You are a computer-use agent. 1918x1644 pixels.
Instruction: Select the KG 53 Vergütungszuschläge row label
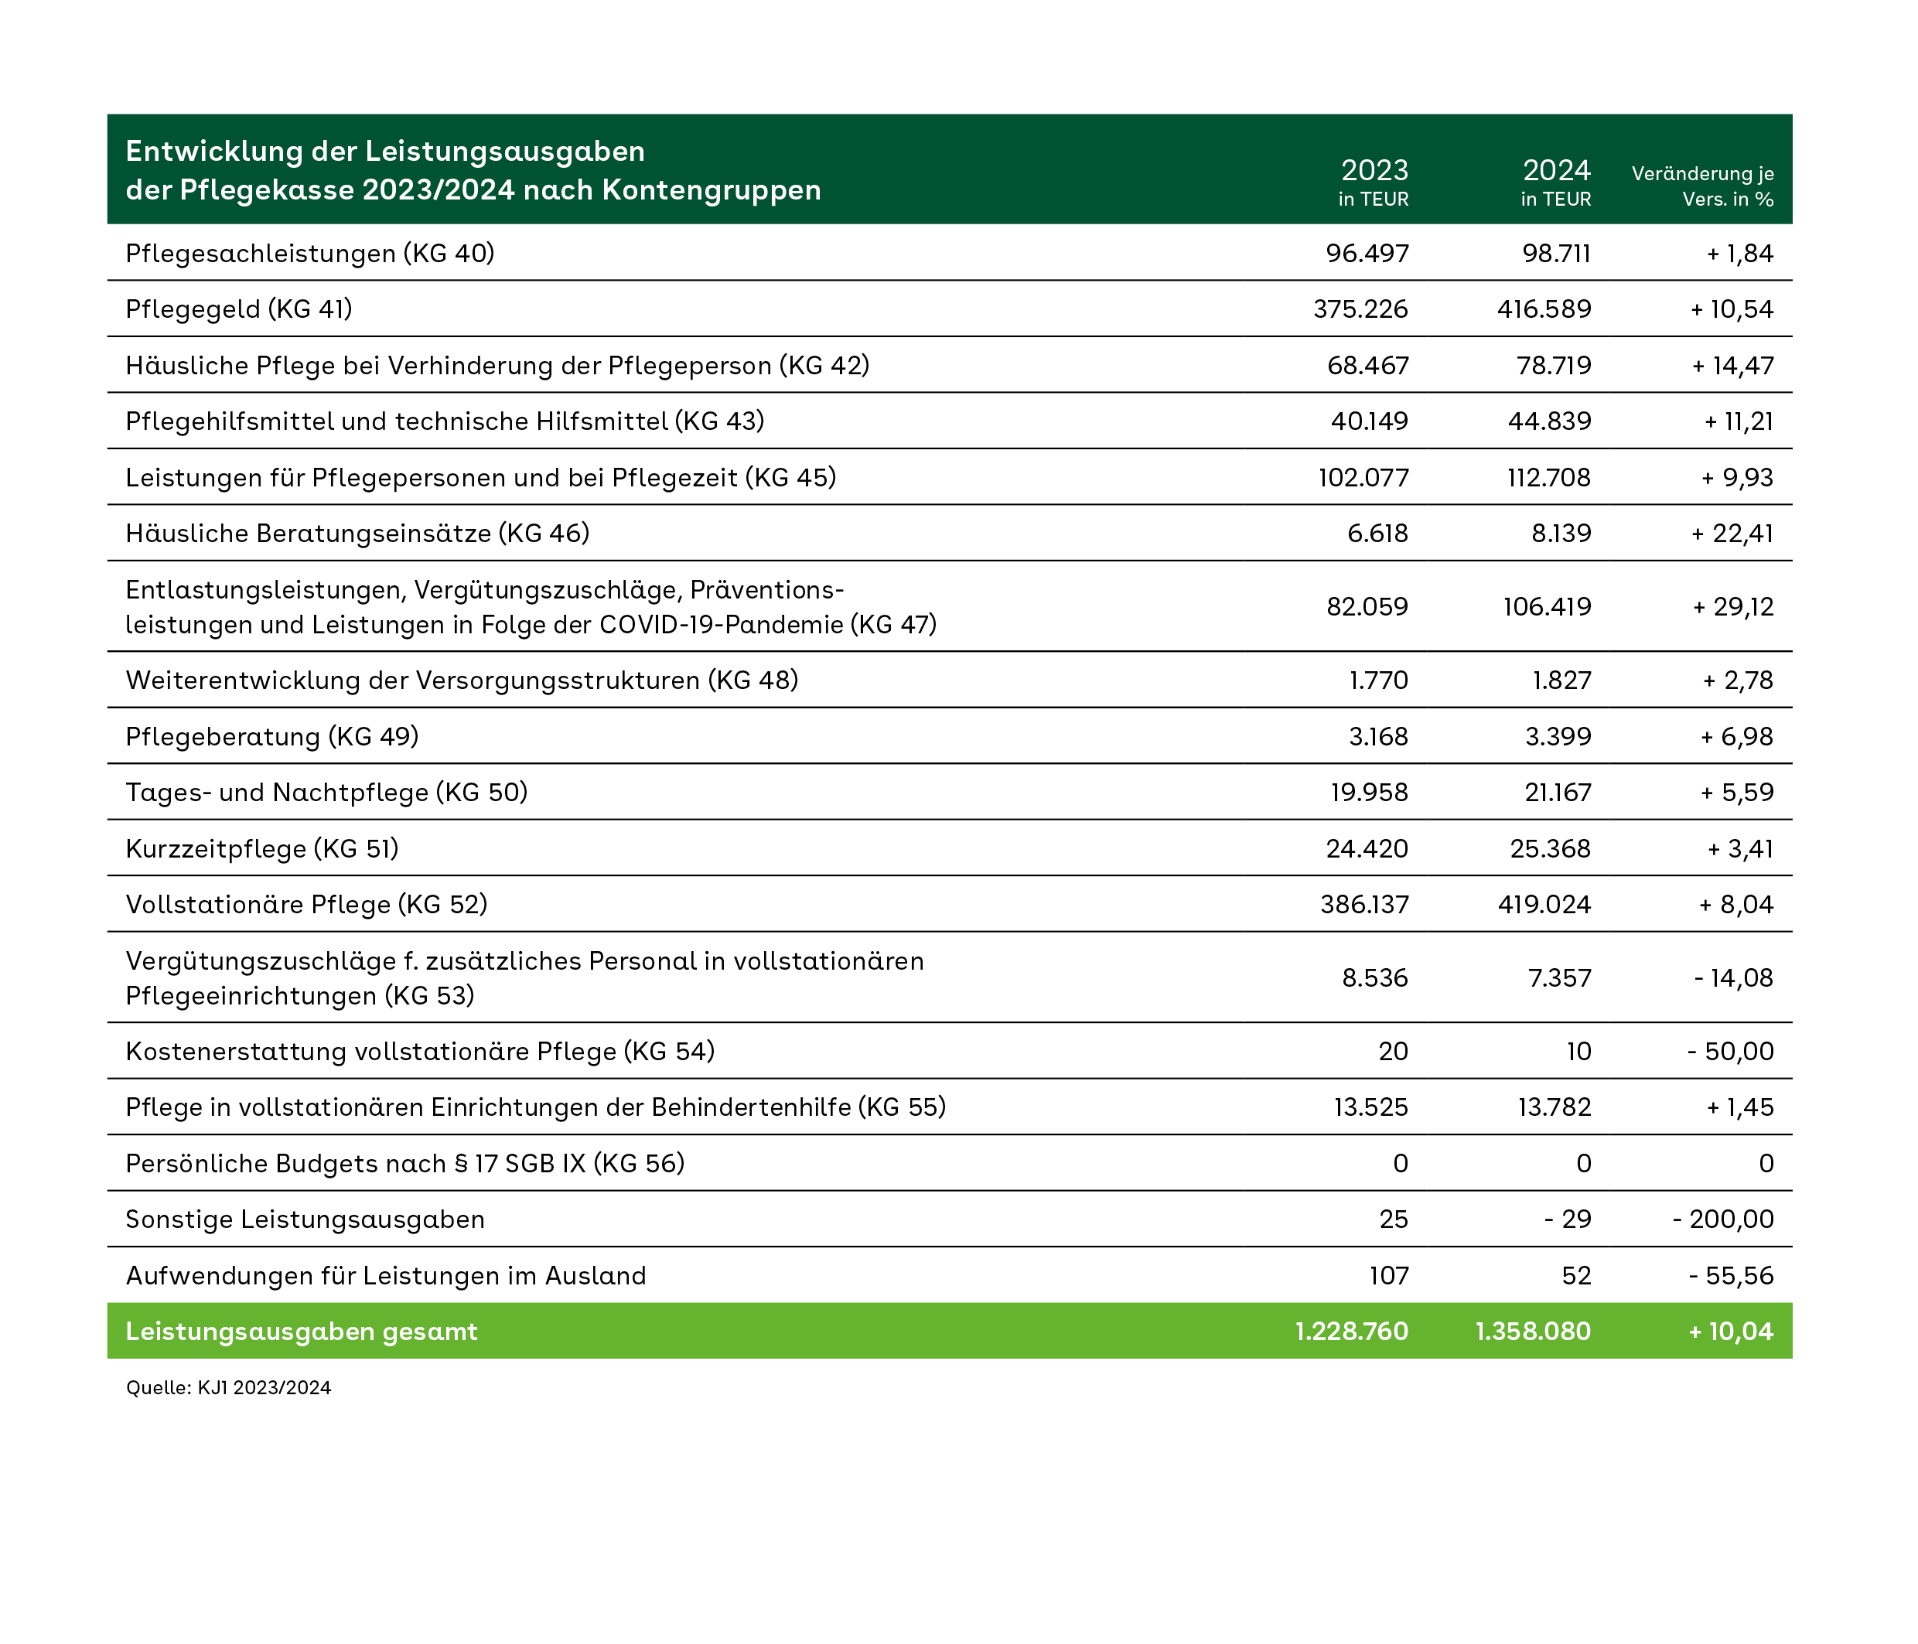pyautogui.click(x=525, y=978)
